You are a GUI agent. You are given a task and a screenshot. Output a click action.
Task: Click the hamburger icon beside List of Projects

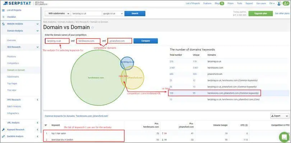(x=3, y=10)
